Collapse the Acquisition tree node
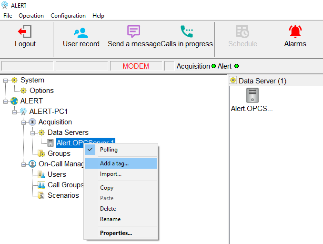 23,122
